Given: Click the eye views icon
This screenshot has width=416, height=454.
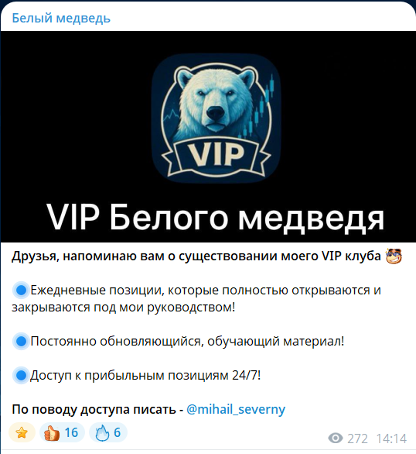Looking at the screenshot, I should tap(336, 438).
